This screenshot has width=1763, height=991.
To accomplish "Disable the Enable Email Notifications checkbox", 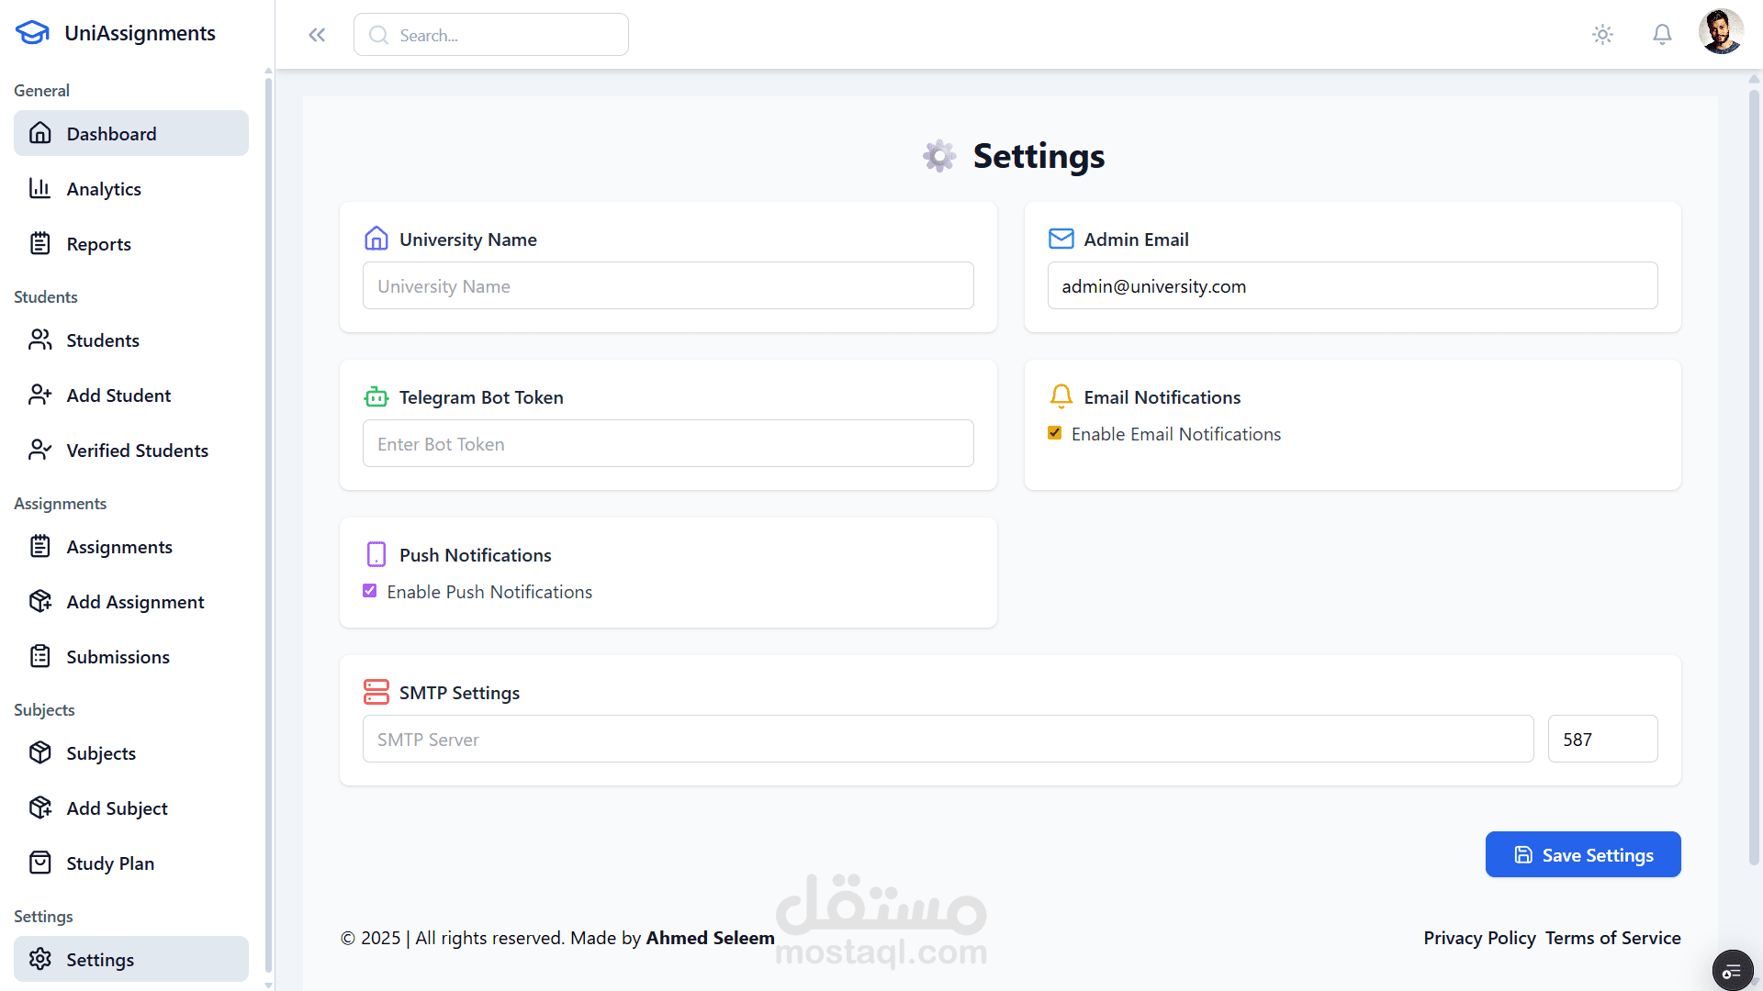I will pyautogui.click(x=1054, y=433).
